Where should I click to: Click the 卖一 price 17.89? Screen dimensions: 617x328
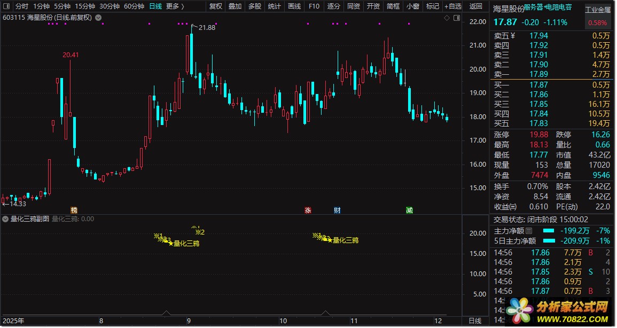pyautogui.click(x=538, y=74)
